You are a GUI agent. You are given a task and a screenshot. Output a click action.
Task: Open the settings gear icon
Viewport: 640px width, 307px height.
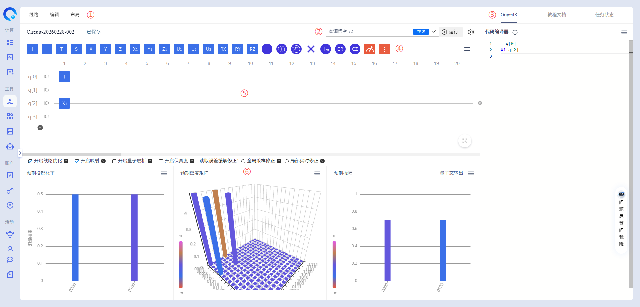click(471, 32)
